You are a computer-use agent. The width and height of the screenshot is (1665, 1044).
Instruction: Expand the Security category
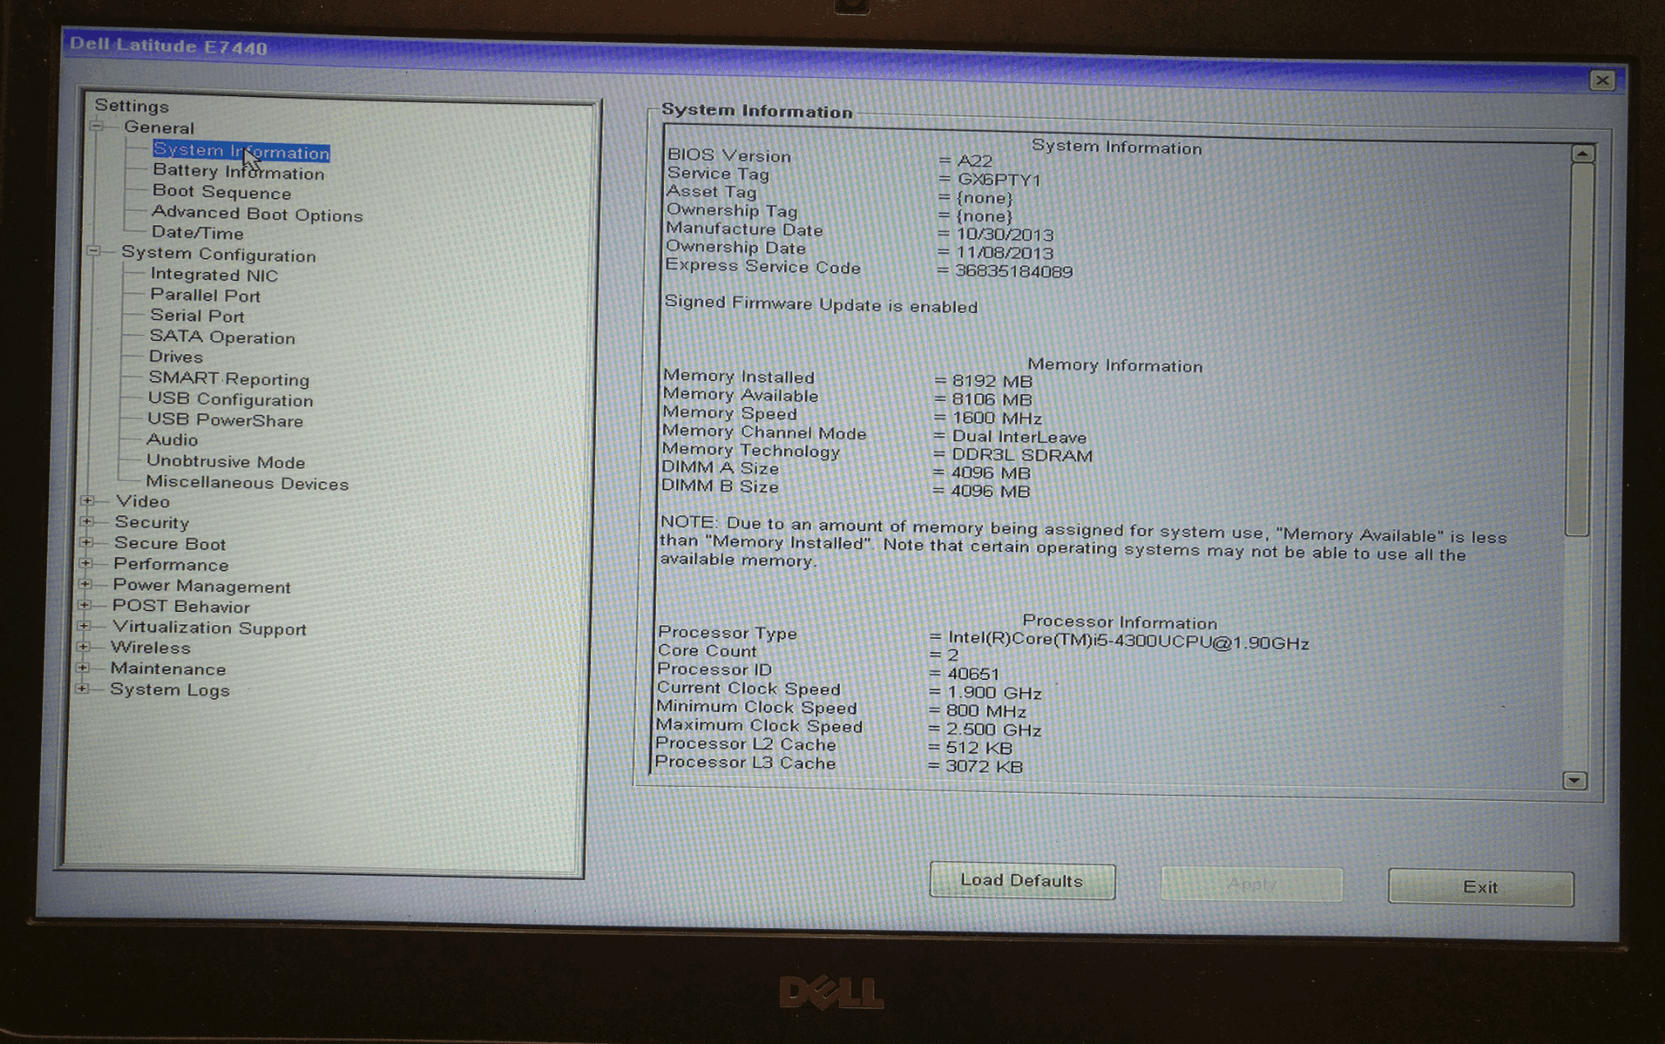(87, 521)
